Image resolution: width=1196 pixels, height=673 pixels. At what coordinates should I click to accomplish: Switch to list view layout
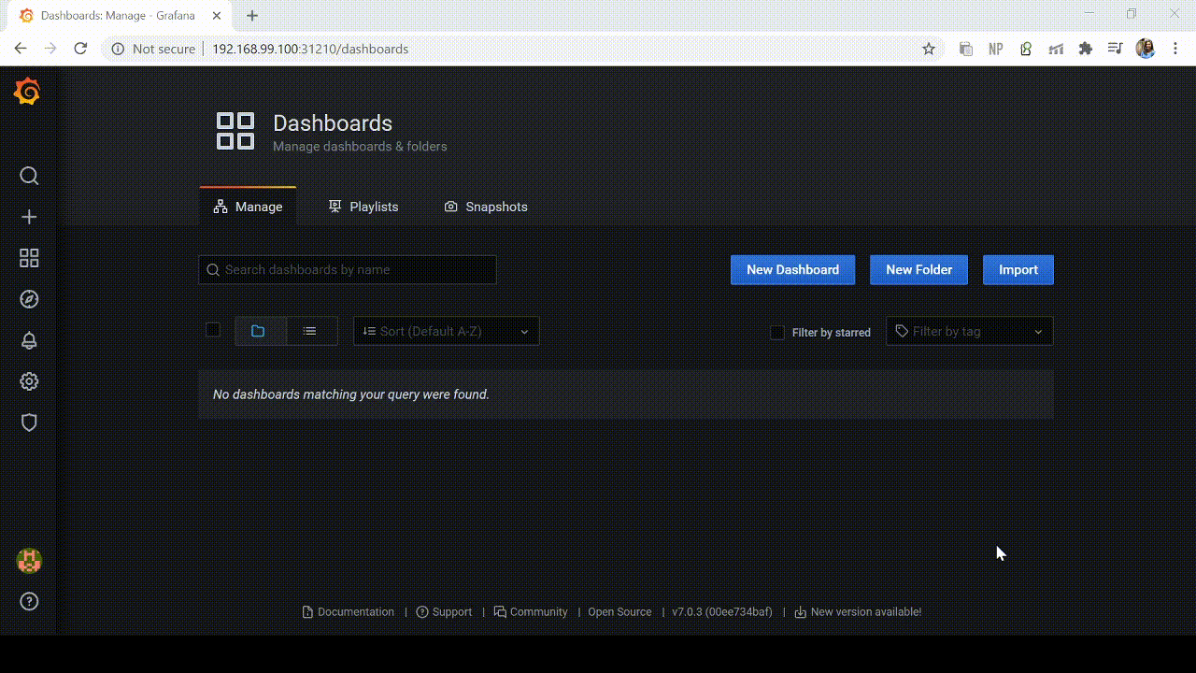coord(311,331)
